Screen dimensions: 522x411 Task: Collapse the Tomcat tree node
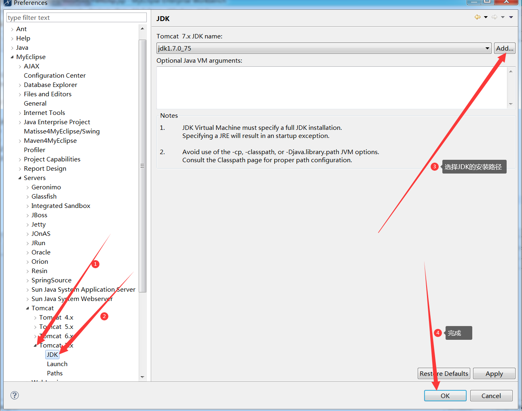pos(27,308)
